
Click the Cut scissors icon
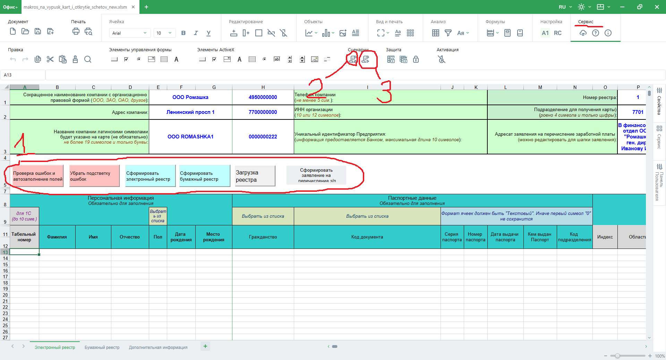(50, 60)
